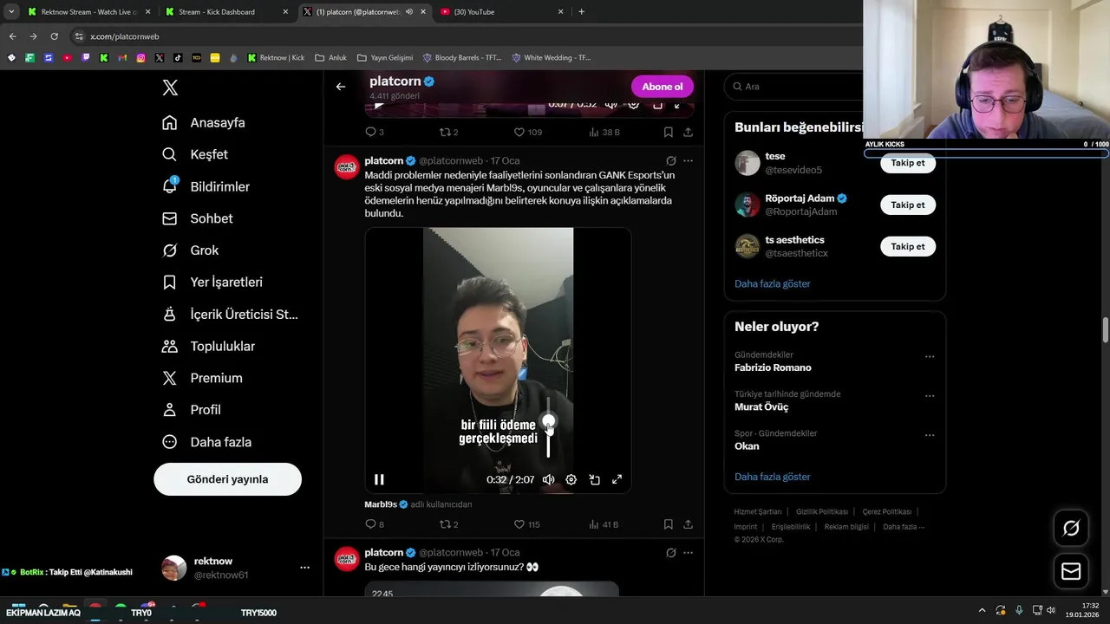Open the X logo home icon
Viewport: 1110px width, 624px height.
click(170, 88)
